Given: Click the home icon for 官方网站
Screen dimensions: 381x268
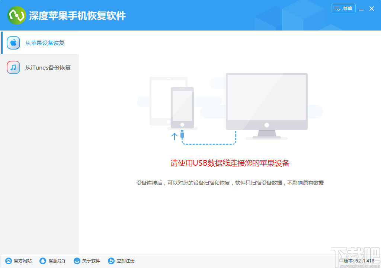Looking at the screenshot, I should [9, 261].
